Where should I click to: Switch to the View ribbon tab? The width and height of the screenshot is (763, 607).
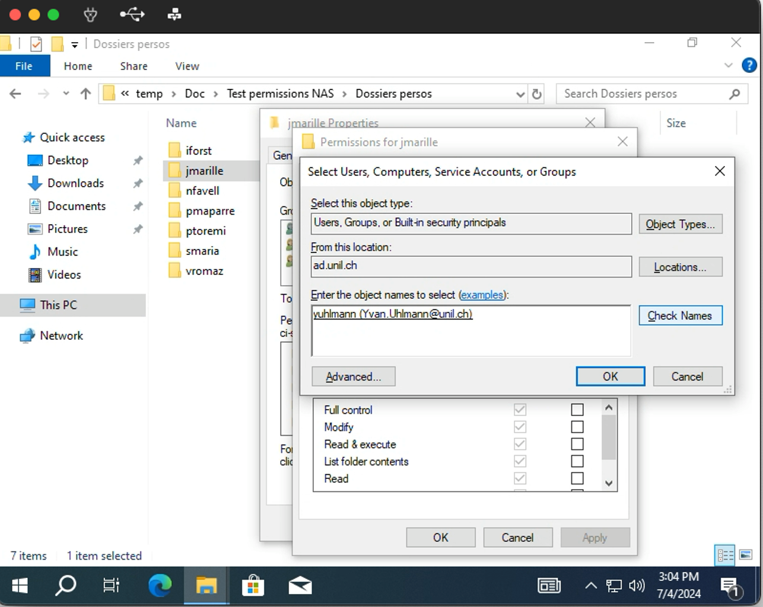click(x=187, y=66)
